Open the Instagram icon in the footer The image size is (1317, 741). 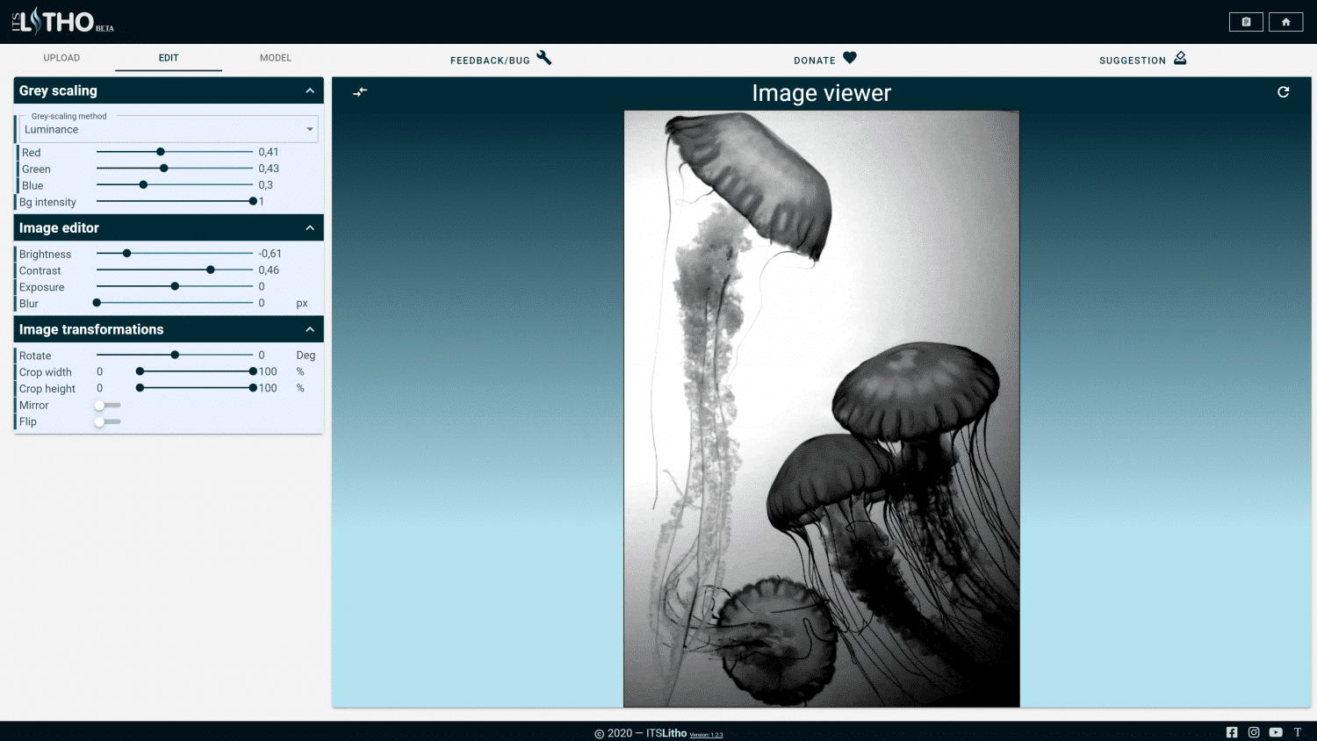click(x=1254, y=731)
